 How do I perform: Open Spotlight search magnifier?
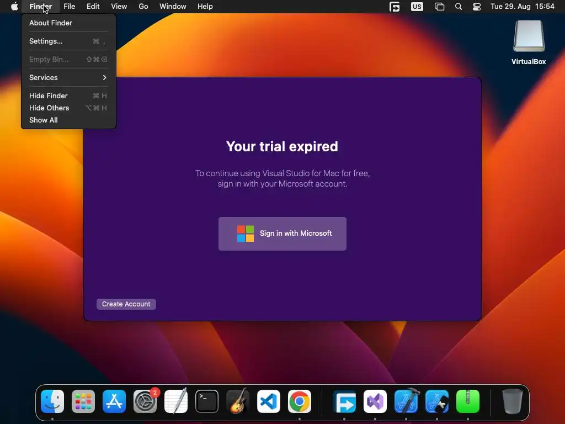pyautogui.click(x=459, y=7)
